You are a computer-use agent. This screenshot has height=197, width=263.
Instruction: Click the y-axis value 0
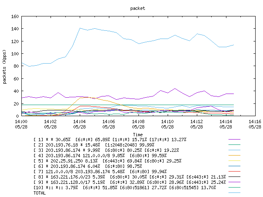point(17,116)
